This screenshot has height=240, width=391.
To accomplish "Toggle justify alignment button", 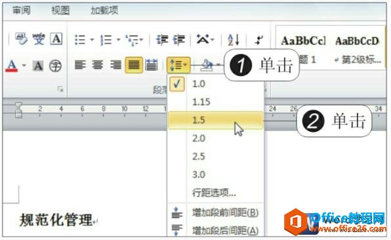I will click(x=134, y=65).
